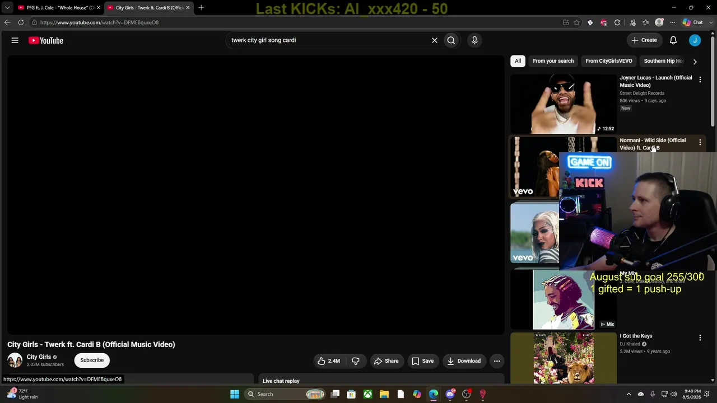Open Xbox app from taskbar

pos(368,394)
